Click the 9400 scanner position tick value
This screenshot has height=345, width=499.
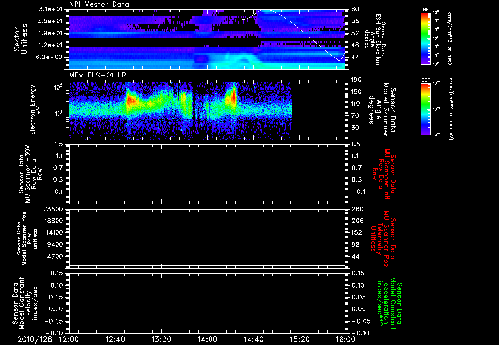(x=56, y=245)
